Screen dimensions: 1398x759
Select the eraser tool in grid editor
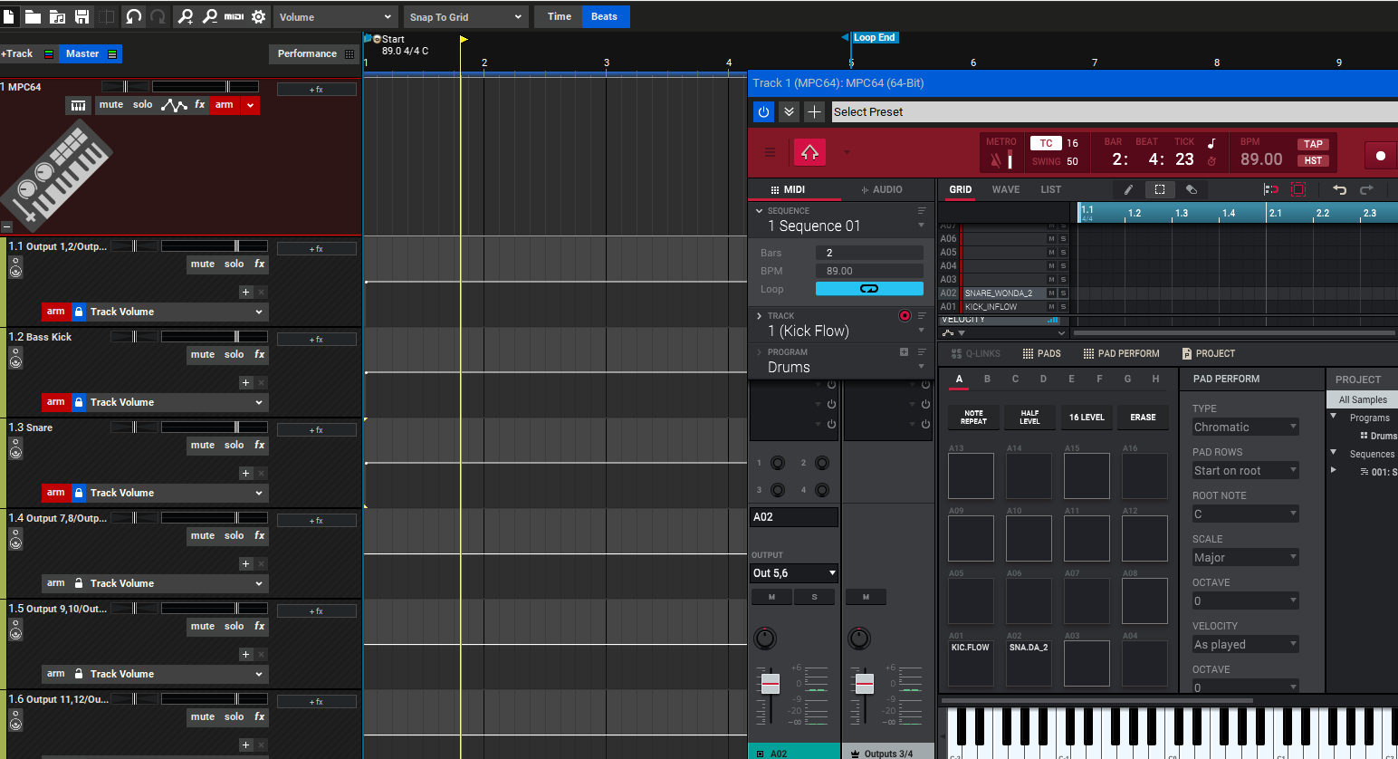pos(1192,189)
